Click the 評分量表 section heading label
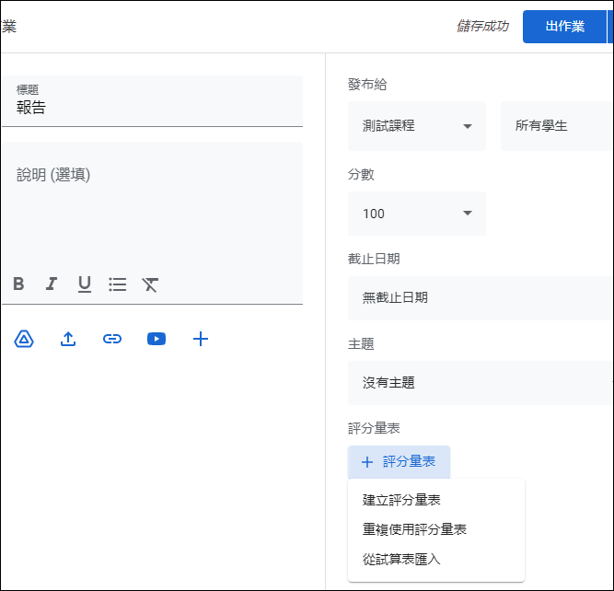The width and height of the screenshot is (614, 591). tap(374, 428)
